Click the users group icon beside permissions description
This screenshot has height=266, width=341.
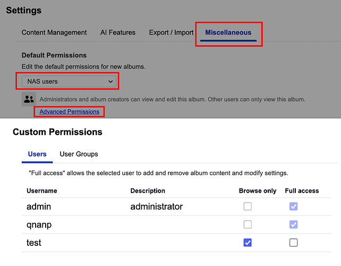(29, 99)
